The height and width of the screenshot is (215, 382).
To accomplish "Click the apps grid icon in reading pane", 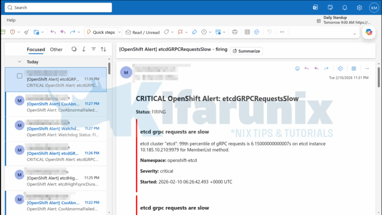I will coord(354,69).
